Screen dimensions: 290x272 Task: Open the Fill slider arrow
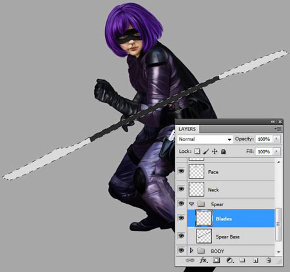(x=276, y=151)
